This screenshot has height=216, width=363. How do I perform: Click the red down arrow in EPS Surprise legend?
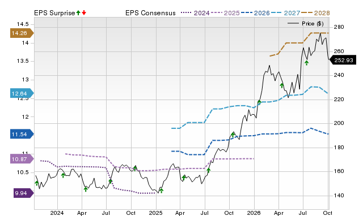(84, 12)
